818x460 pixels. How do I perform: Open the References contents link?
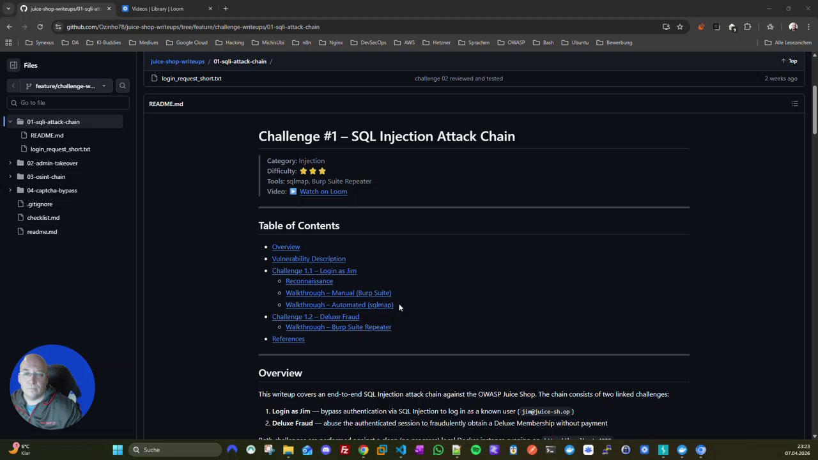[x=288, y=339]
